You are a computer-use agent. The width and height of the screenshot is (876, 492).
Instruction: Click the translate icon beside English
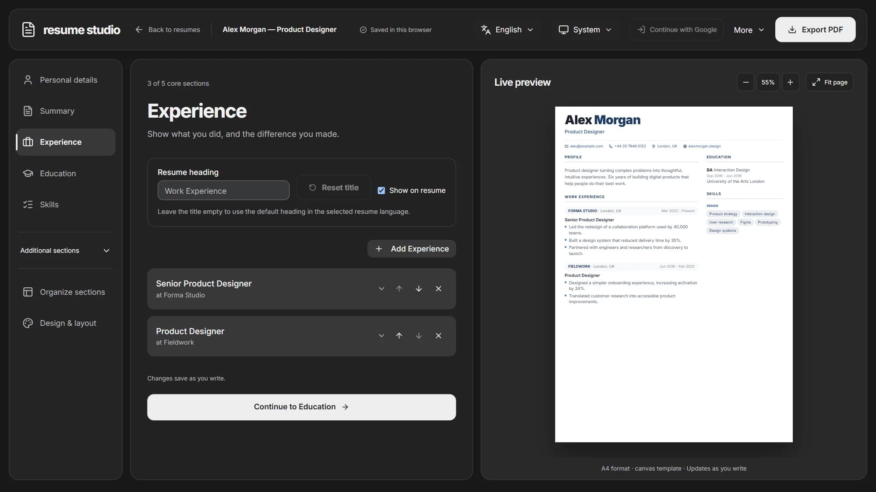click(x=486, y=29)
